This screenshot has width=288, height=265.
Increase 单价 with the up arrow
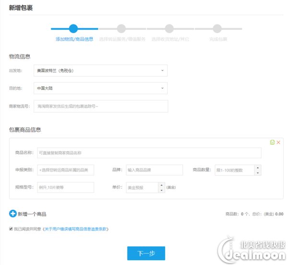161,185
